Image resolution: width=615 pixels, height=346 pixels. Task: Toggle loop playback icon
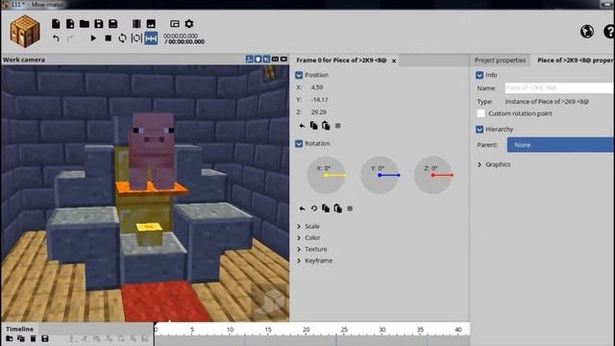122,38
